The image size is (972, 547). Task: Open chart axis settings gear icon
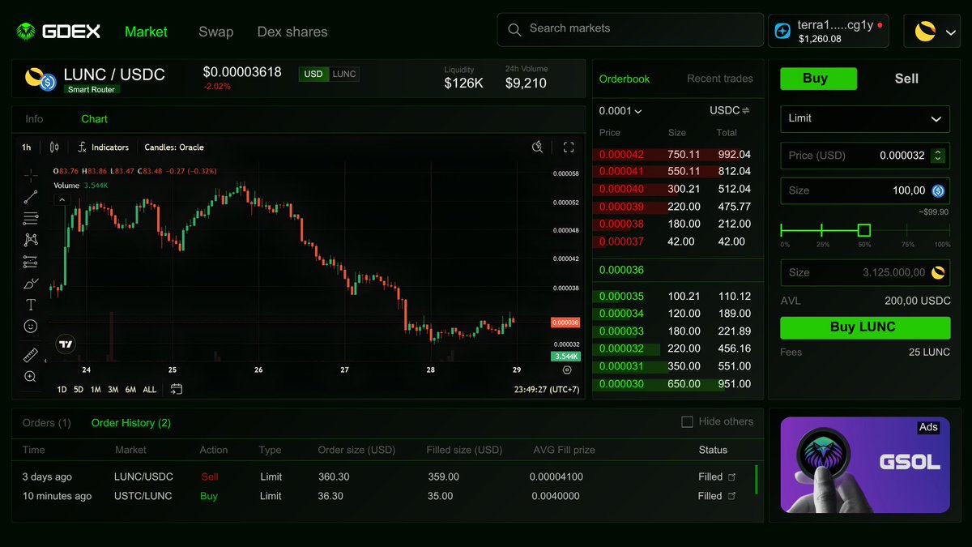[566, 370]
